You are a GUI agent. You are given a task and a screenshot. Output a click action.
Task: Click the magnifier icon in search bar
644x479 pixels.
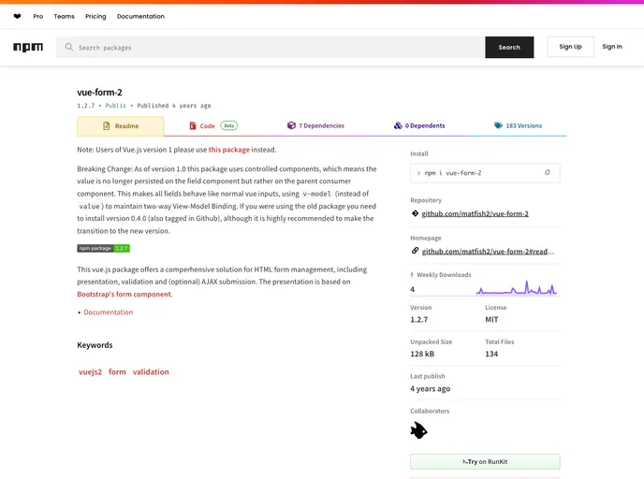69,47
